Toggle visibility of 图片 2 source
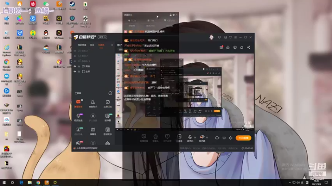Screen dimensions: 332x186 pos(75,56)
